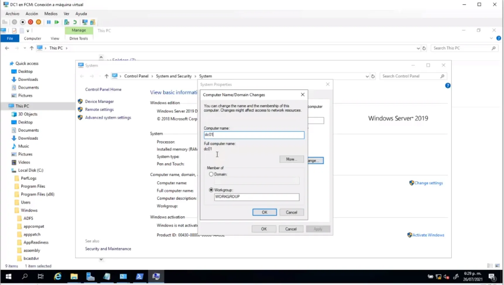Open Internet Explorer in the taskbar
Screen dimensions: 504x285
coord(58,276)
